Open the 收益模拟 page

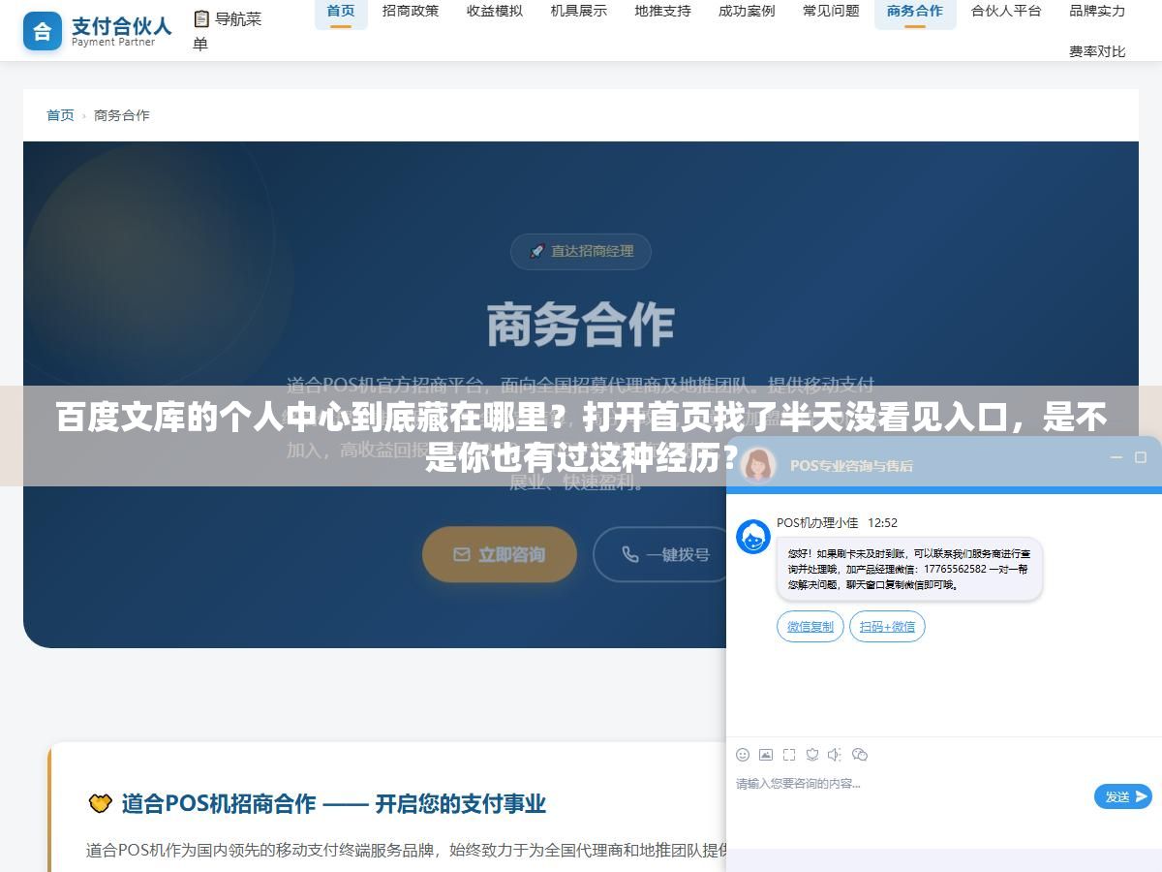495,11
